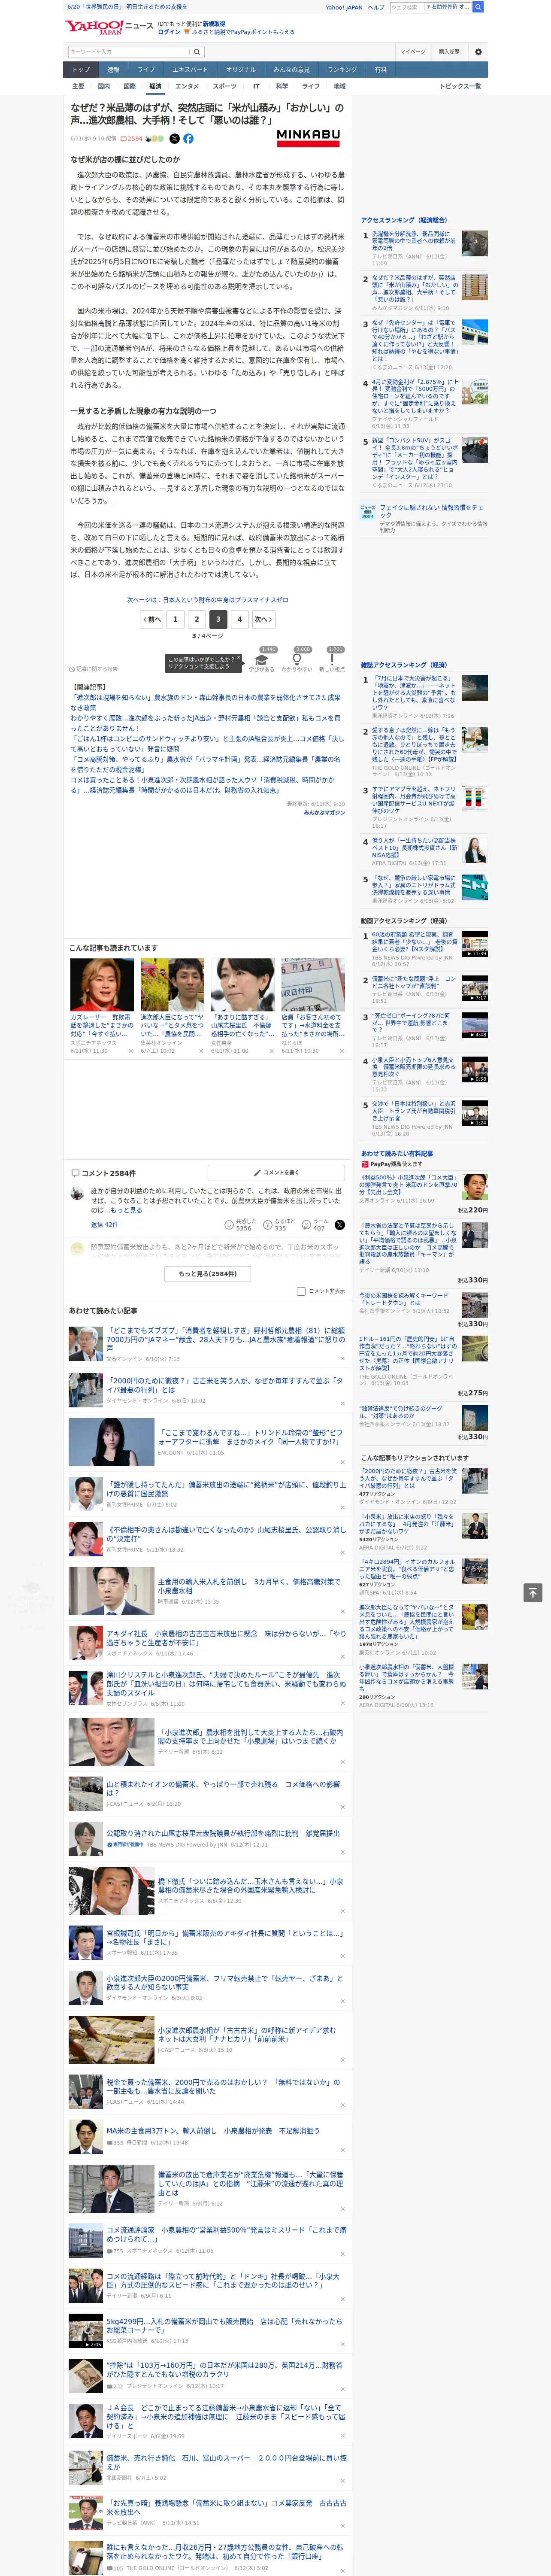Open the next page title link
551x2576 pixels.
[x=208, y=600]
